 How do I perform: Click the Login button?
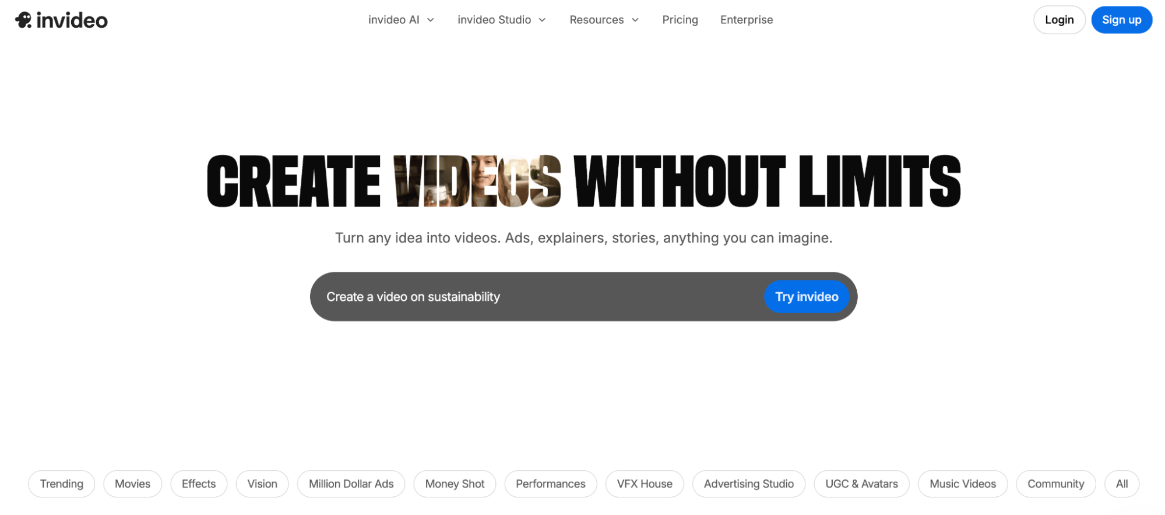1058,20
